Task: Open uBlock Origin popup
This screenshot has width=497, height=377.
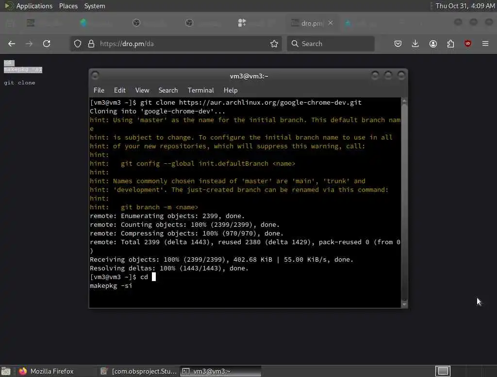Action: pos(468,44)
